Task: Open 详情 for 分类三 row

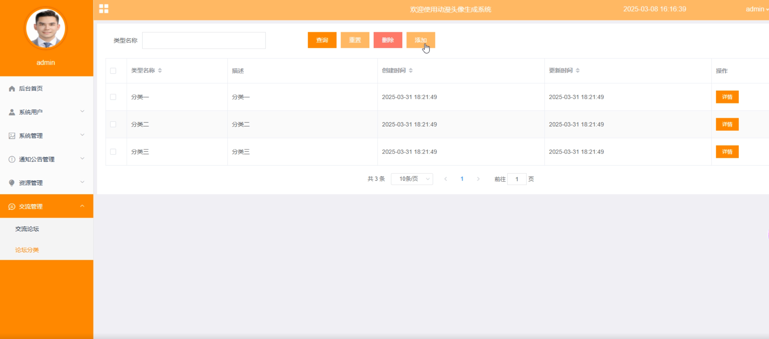Action: [x=727, y=152]
